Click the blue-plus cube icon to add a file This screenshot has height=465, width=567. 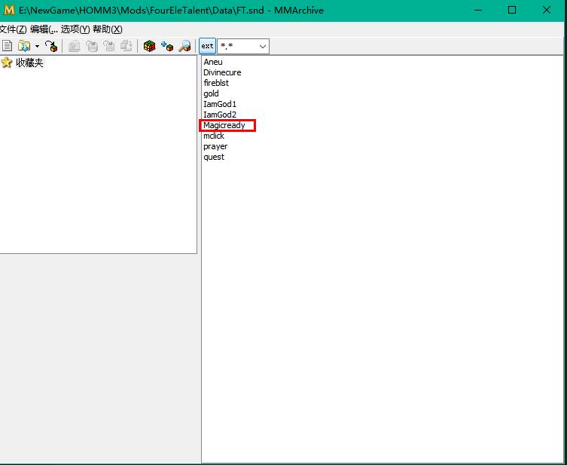click(x=167, y=46)
